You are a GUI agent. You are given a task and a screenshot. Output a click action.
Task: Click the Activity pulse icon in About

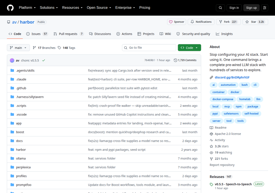pos(211,140)
